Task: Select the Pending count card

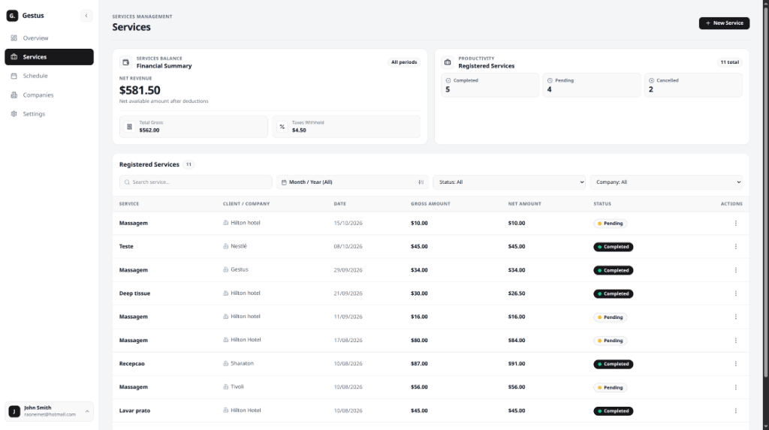Action: [592, 86]
